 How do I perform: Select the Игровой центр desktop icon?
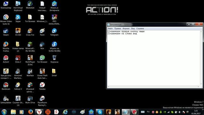[x=30, y=88]
